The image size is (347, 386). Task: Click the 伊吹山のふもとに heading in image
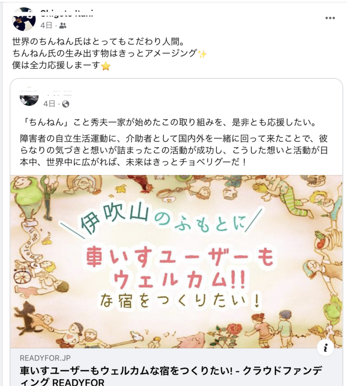coord(161,219)
